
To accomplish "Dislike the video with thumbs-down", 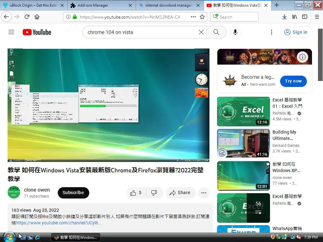I will click(x=154, y=193).
